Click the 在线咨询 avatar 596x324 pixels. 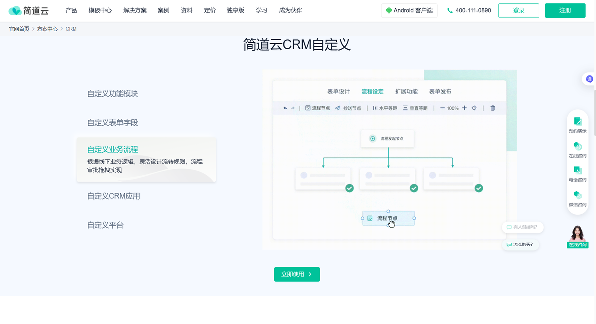click(577, 237)
